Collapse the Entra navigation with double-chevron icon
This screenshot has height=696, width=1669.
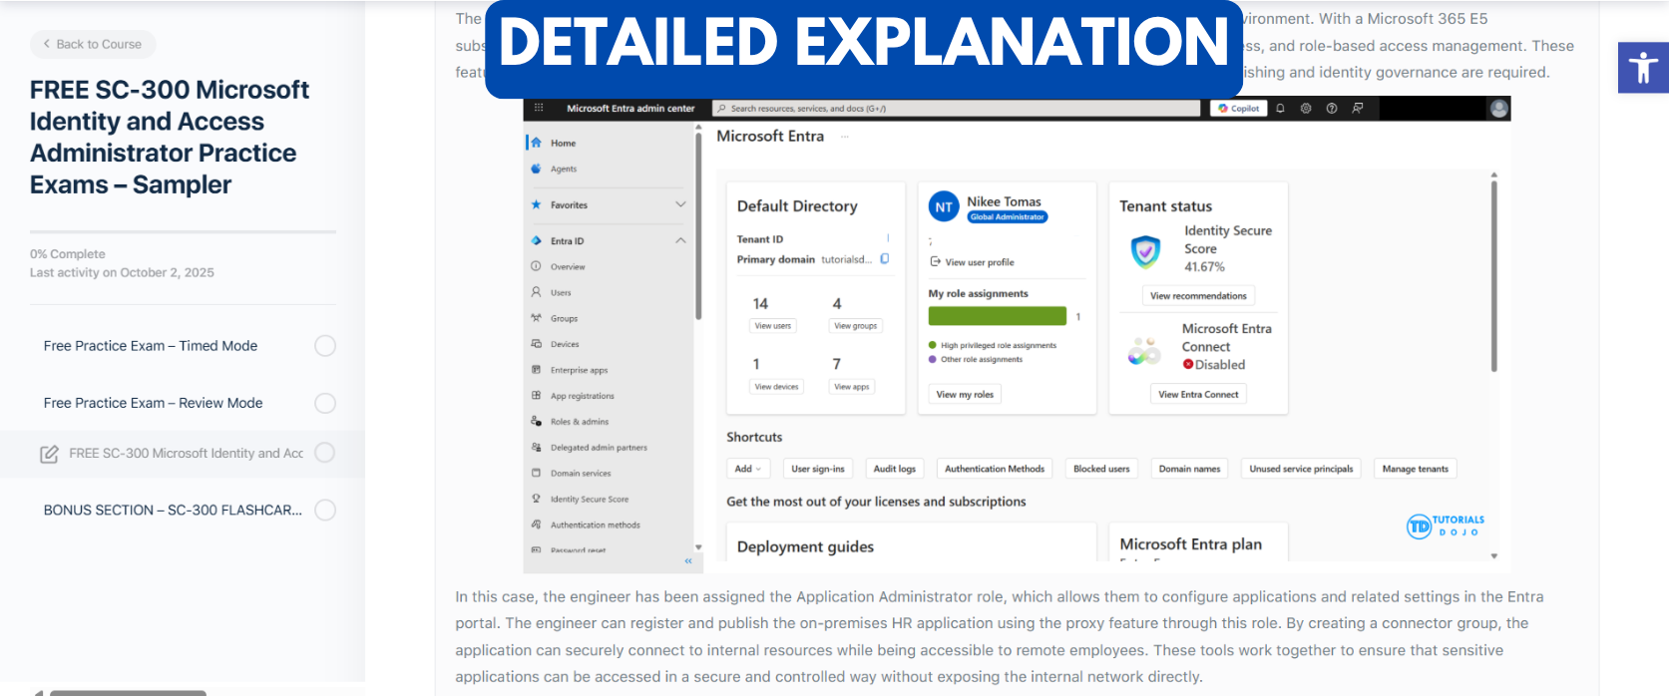688,561
